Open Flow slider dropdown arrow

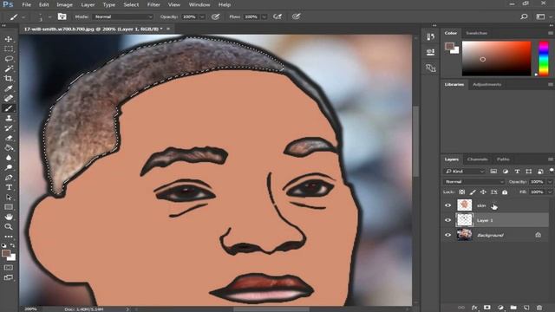pos(264,16)
